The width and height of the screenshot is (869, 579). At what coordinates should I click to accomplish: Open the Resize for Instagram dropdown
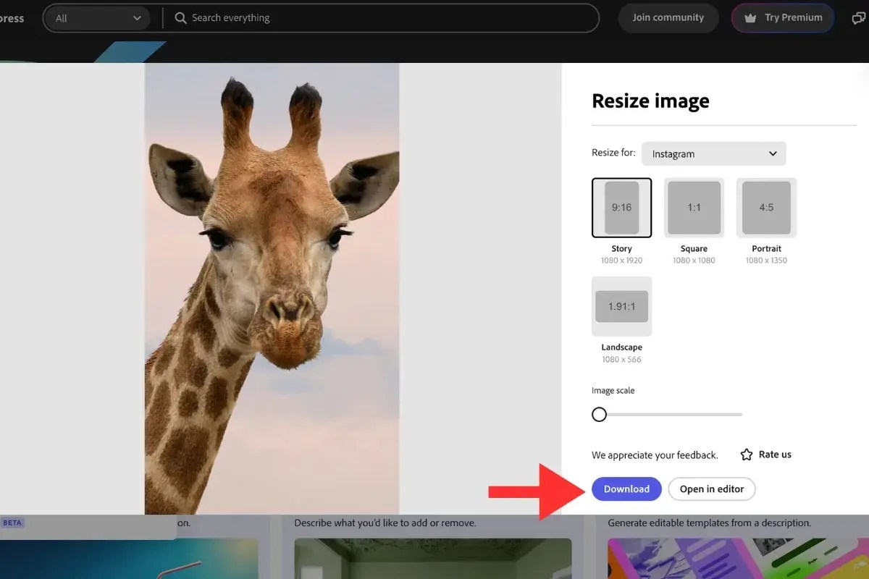point(714,153)
